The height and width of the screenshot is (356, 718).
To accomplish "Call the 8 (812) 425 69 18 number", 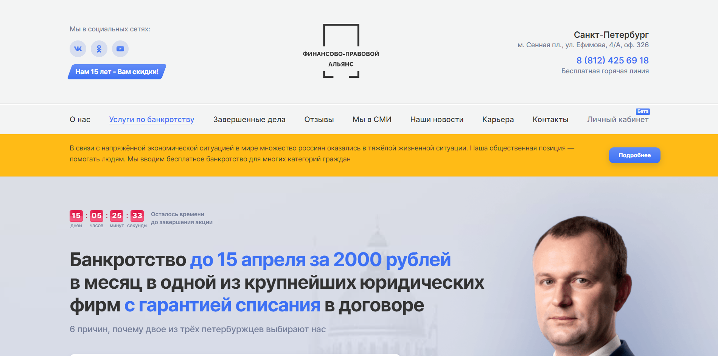I will [612, 60].
